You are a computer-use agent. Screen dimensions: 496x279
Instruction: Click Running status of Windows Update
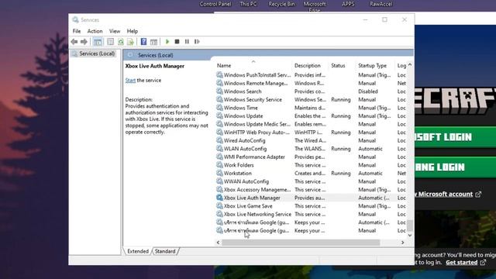341,116
